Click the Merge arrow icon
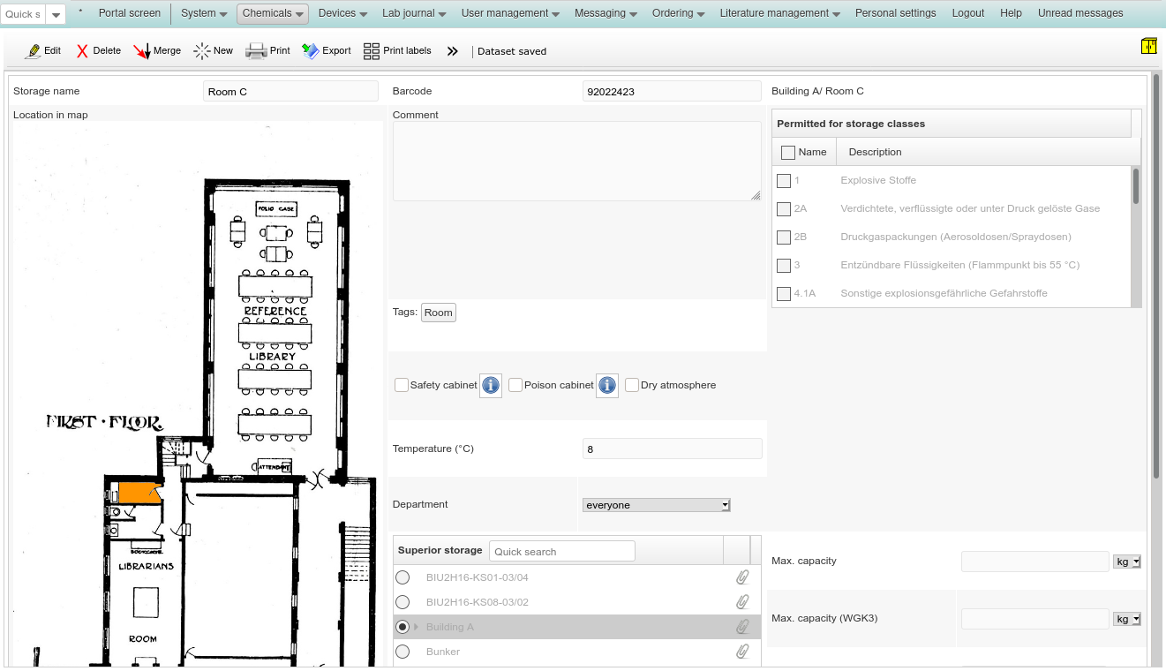1166x671 pixels. click(142, 51)
